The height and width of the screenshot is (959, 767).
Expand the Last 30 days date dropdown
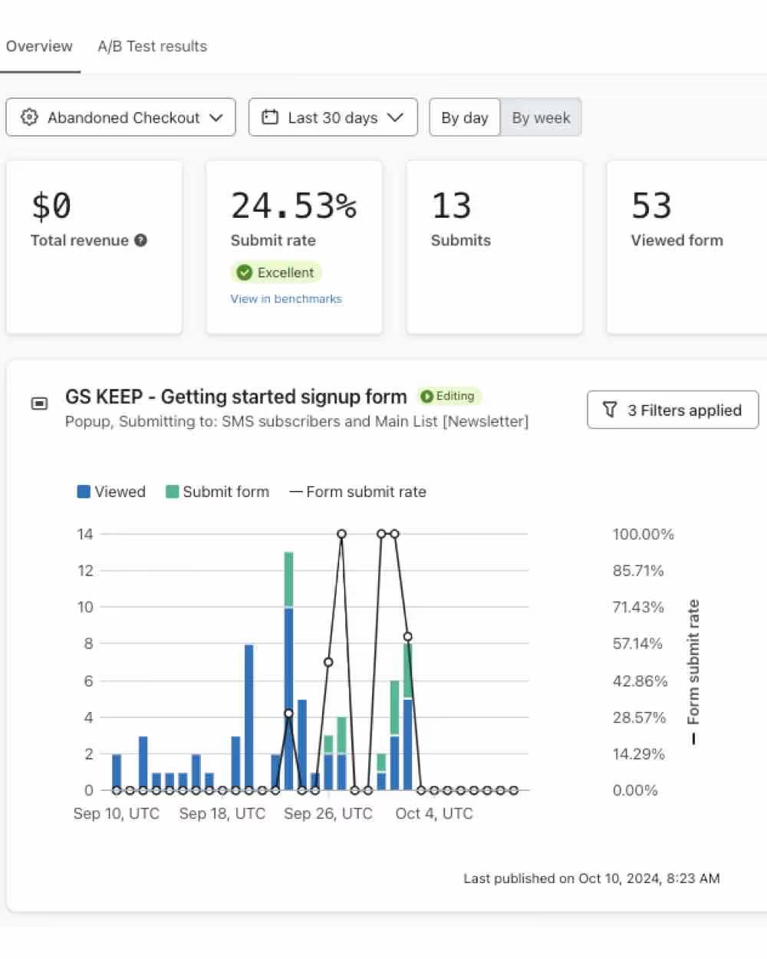pyautogui.click(x=332, y=117)
